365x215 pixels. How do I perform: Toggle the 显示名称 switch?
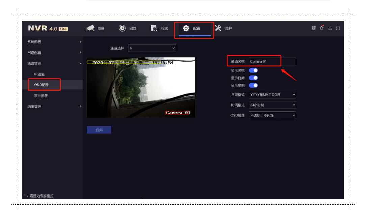point(253,70)
